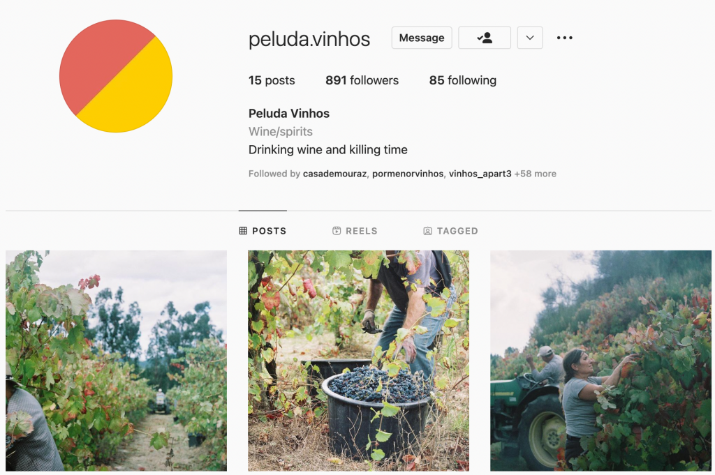
Task: Select the POSTS tab
Action: pos(263,231)
